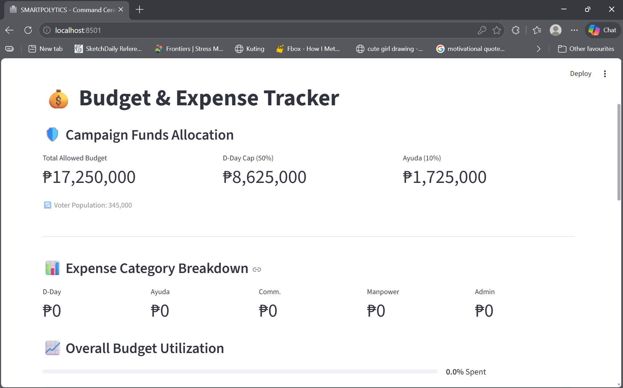Click the tab search icon on tab strip
This screenshot has width=623, height=388.
click(x=9, y=48)
